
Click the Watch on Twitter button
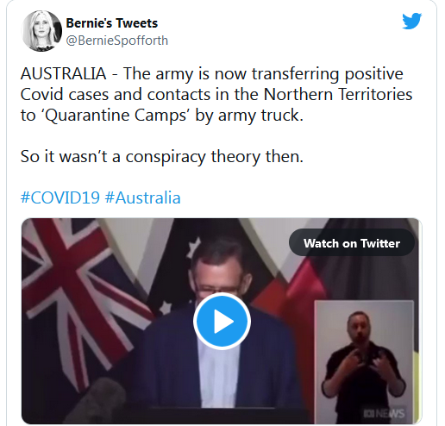pyautogui.click(x=352, y=243)
